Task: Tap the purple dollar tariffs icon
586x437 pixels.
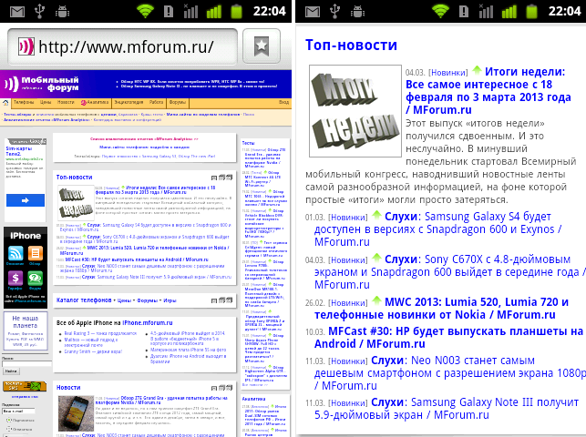Action: (13, 279)
